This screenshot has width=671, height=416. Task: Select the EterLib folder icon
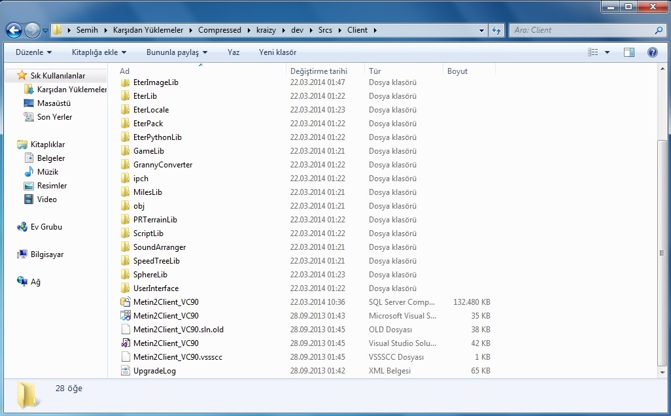coord(125,96)
